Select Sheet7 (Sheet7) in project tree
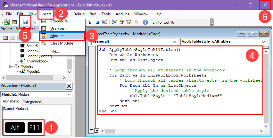 39,56
